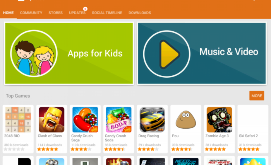Open the Clash of Clans app icon

click(51, 120)
